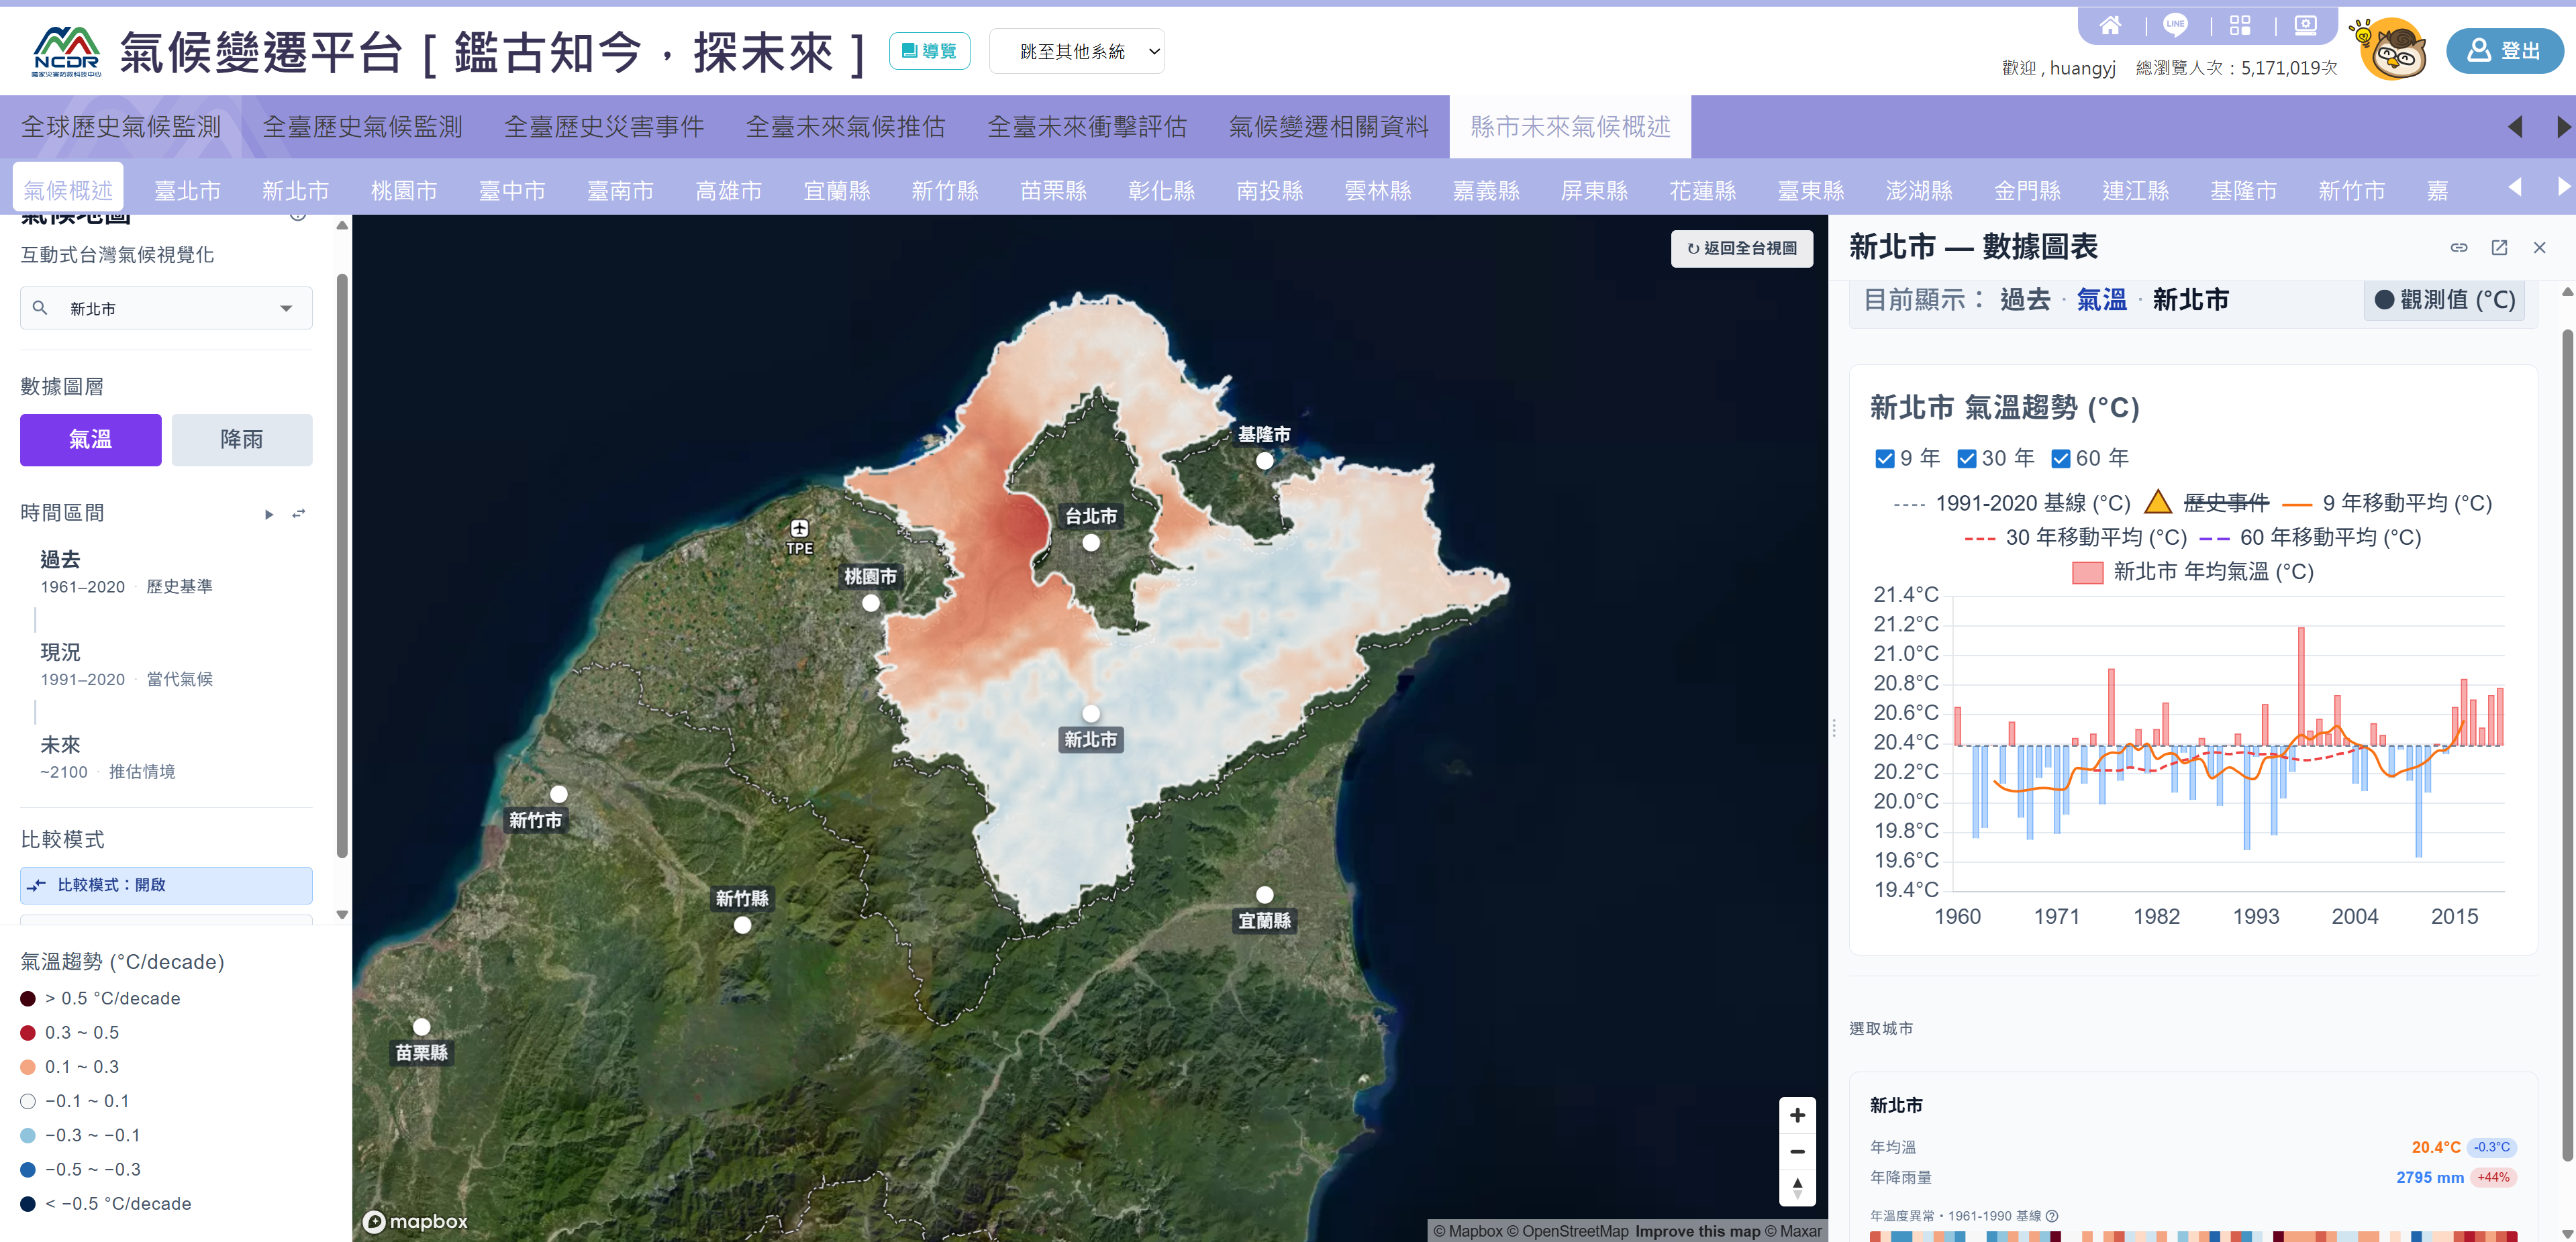Click the 桃園市 map marker dot
The width and height of the screenshot is (2576, 1242).
pos(871,603)
